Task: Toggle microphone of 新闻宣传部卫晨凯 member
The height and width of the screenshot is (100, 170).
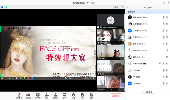Action: tap(164, 18)
